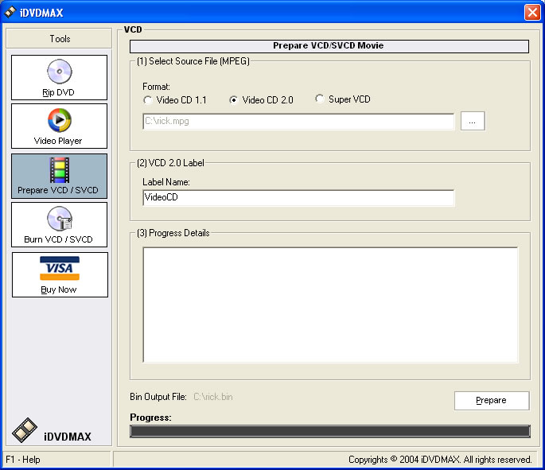
Task: Select the Prepare VCD / SVCD filmstrip tool
Action: [x=59, y=176]
